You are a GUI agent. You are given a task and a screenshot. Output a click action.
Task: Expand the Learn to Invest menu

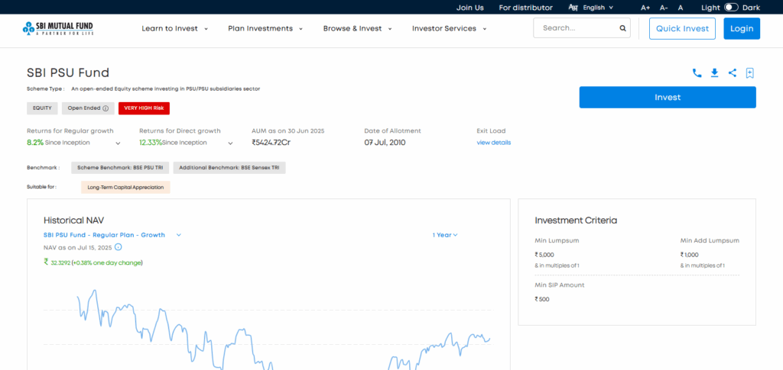point(175,28)
